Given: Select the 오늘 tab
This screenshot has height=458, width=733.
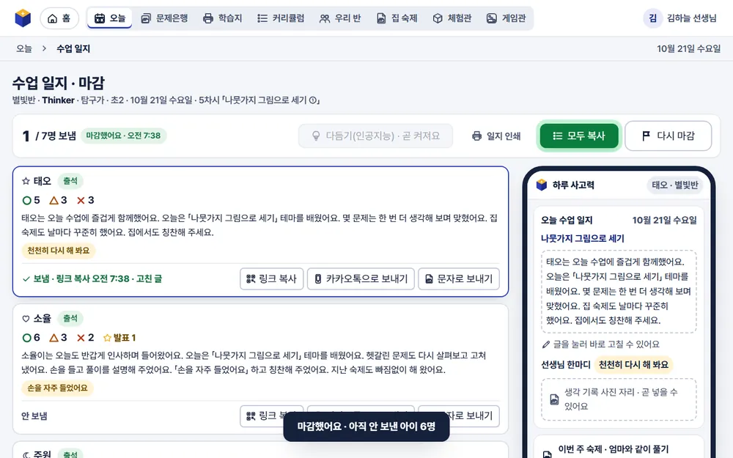Looking at the screenshot, I should point(110,18).
